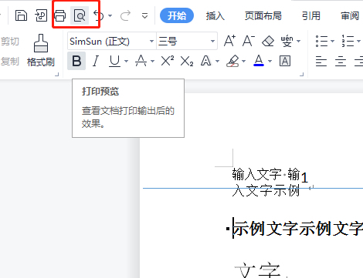Click the body line 示例文字示例文字
This screenshot has height=278, width=363.
click(x=298, y=229)
